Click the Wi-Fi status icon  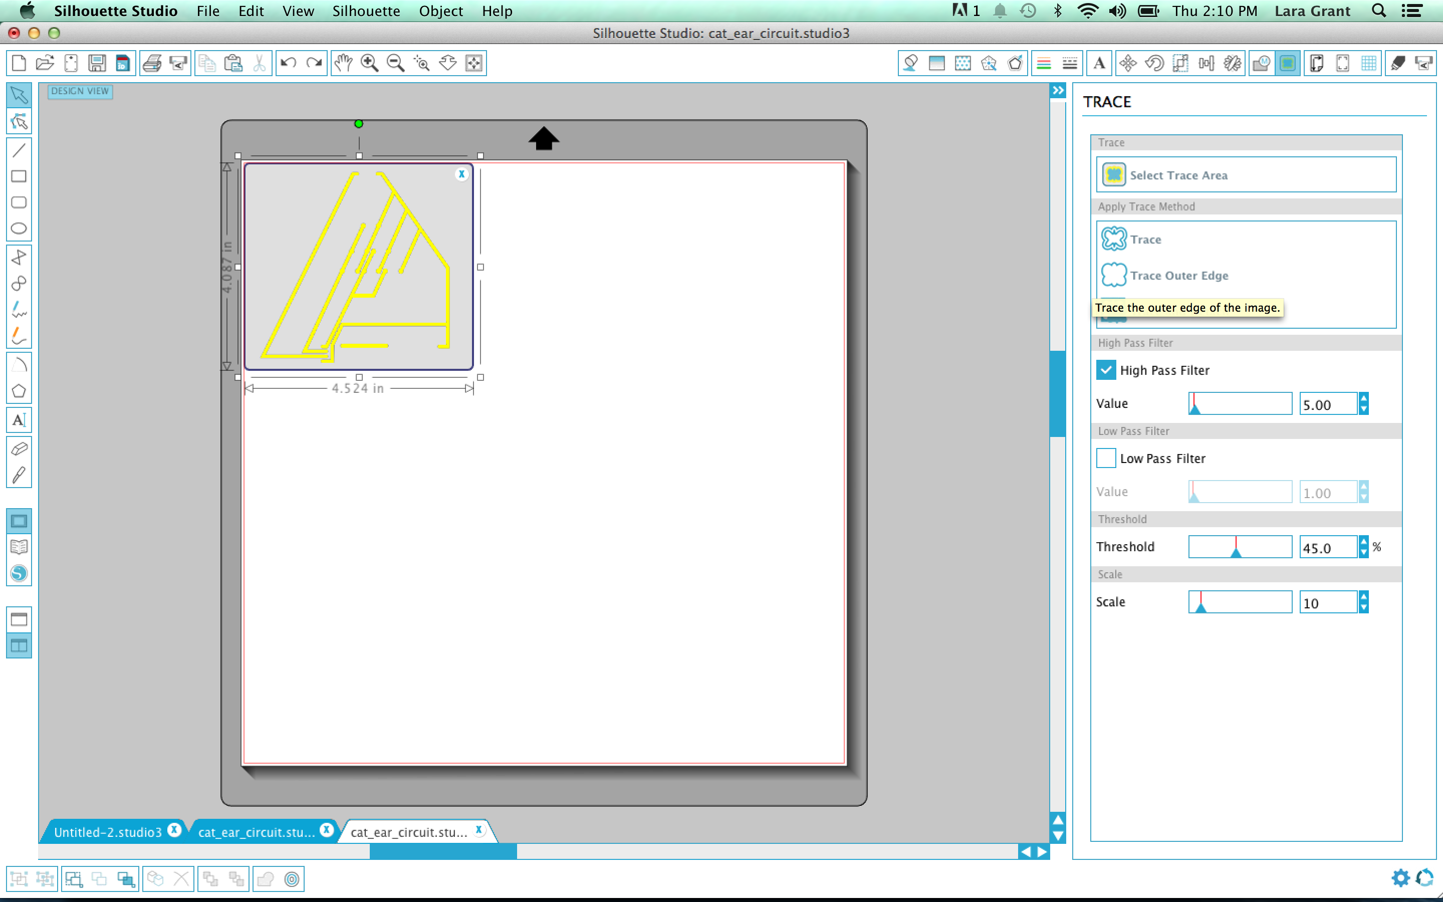[1088, 11]
